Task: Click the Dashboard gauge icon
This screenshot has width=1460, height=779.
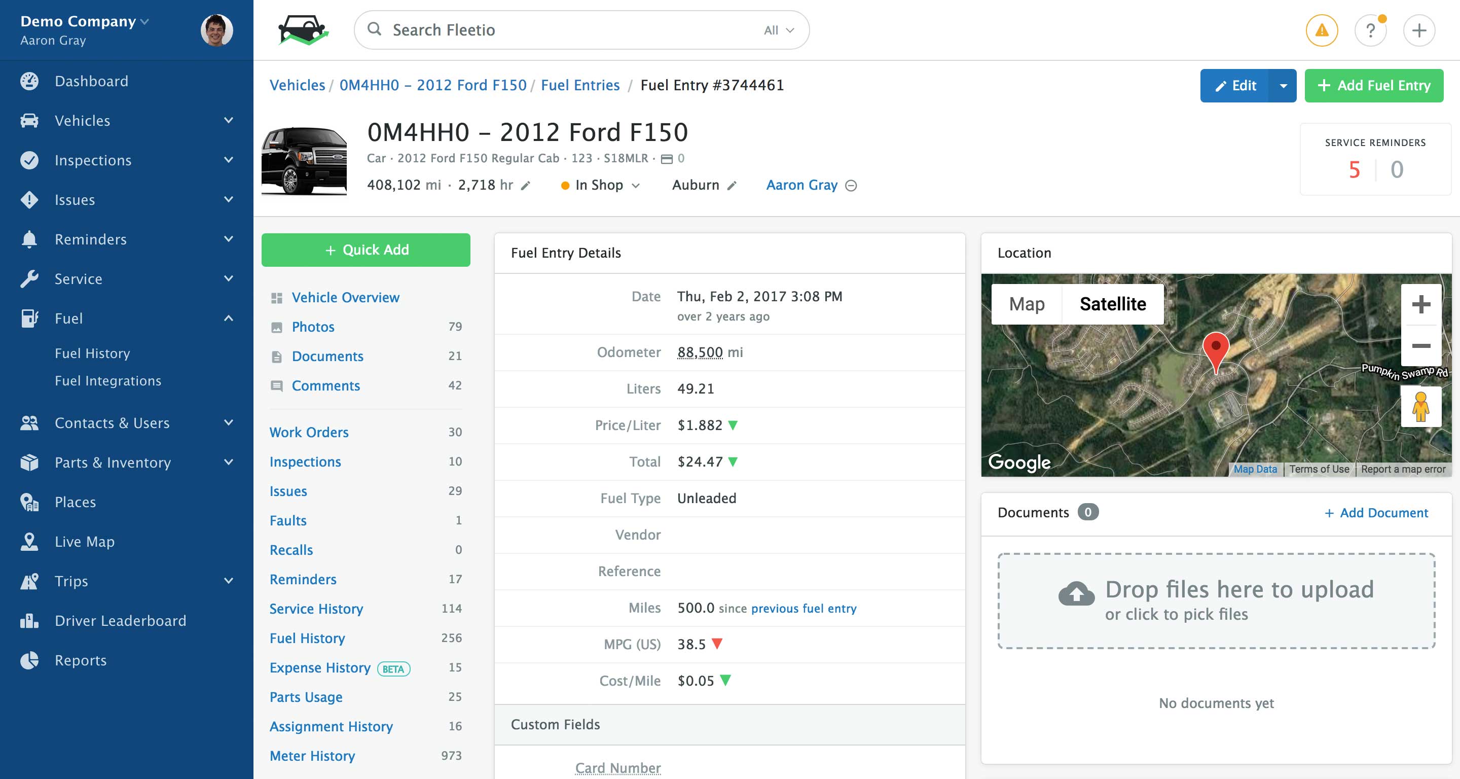Action: pos(29,81)
